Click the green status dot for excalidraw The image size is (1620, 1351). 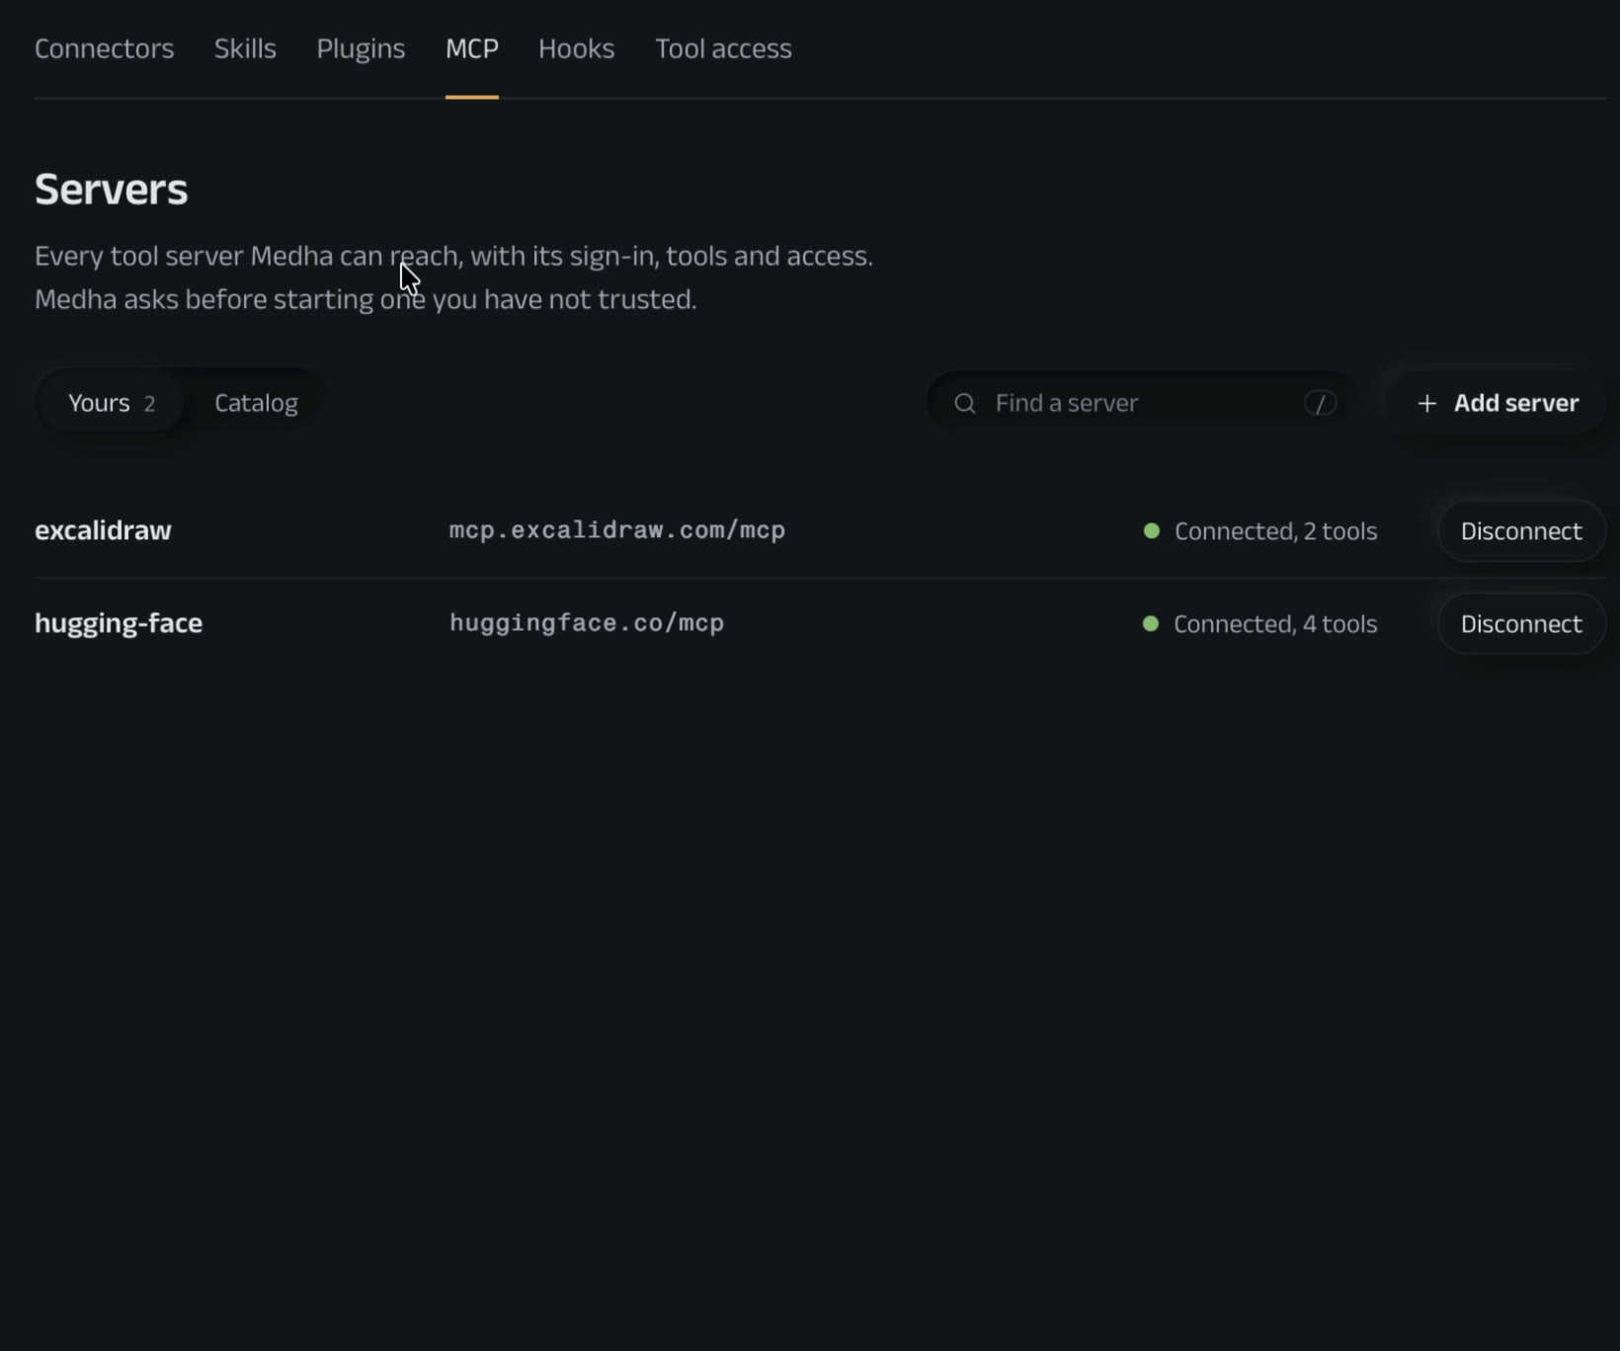[x=1151, y=530]
